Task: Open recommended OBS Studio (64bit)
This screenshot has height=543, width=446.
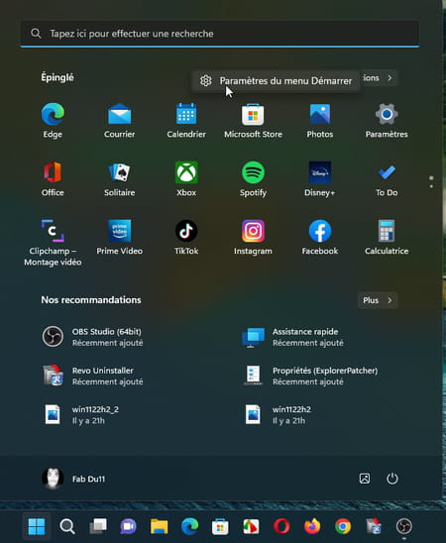Action: pyautogui.click(x=92, y=337)
